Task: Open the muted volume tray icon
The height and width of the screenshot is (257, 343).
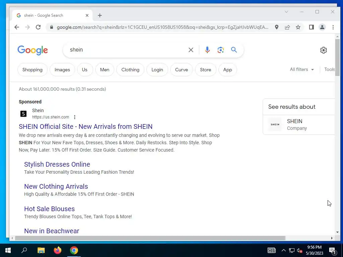Action: [x=299, y=250]
